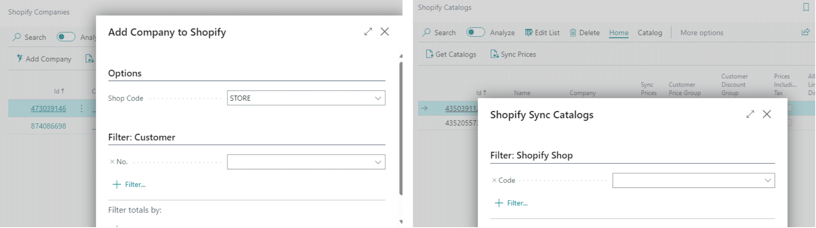
Task: Open company record 874086698
Action: point(49,126)
